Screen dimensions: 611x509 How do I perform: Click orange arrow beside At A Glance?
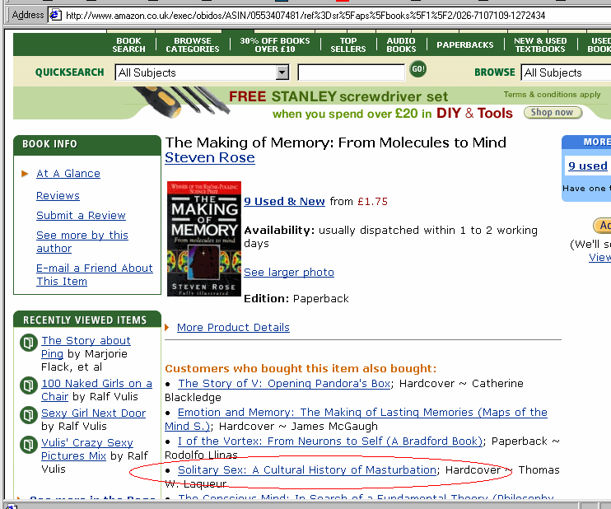(25, 174)
